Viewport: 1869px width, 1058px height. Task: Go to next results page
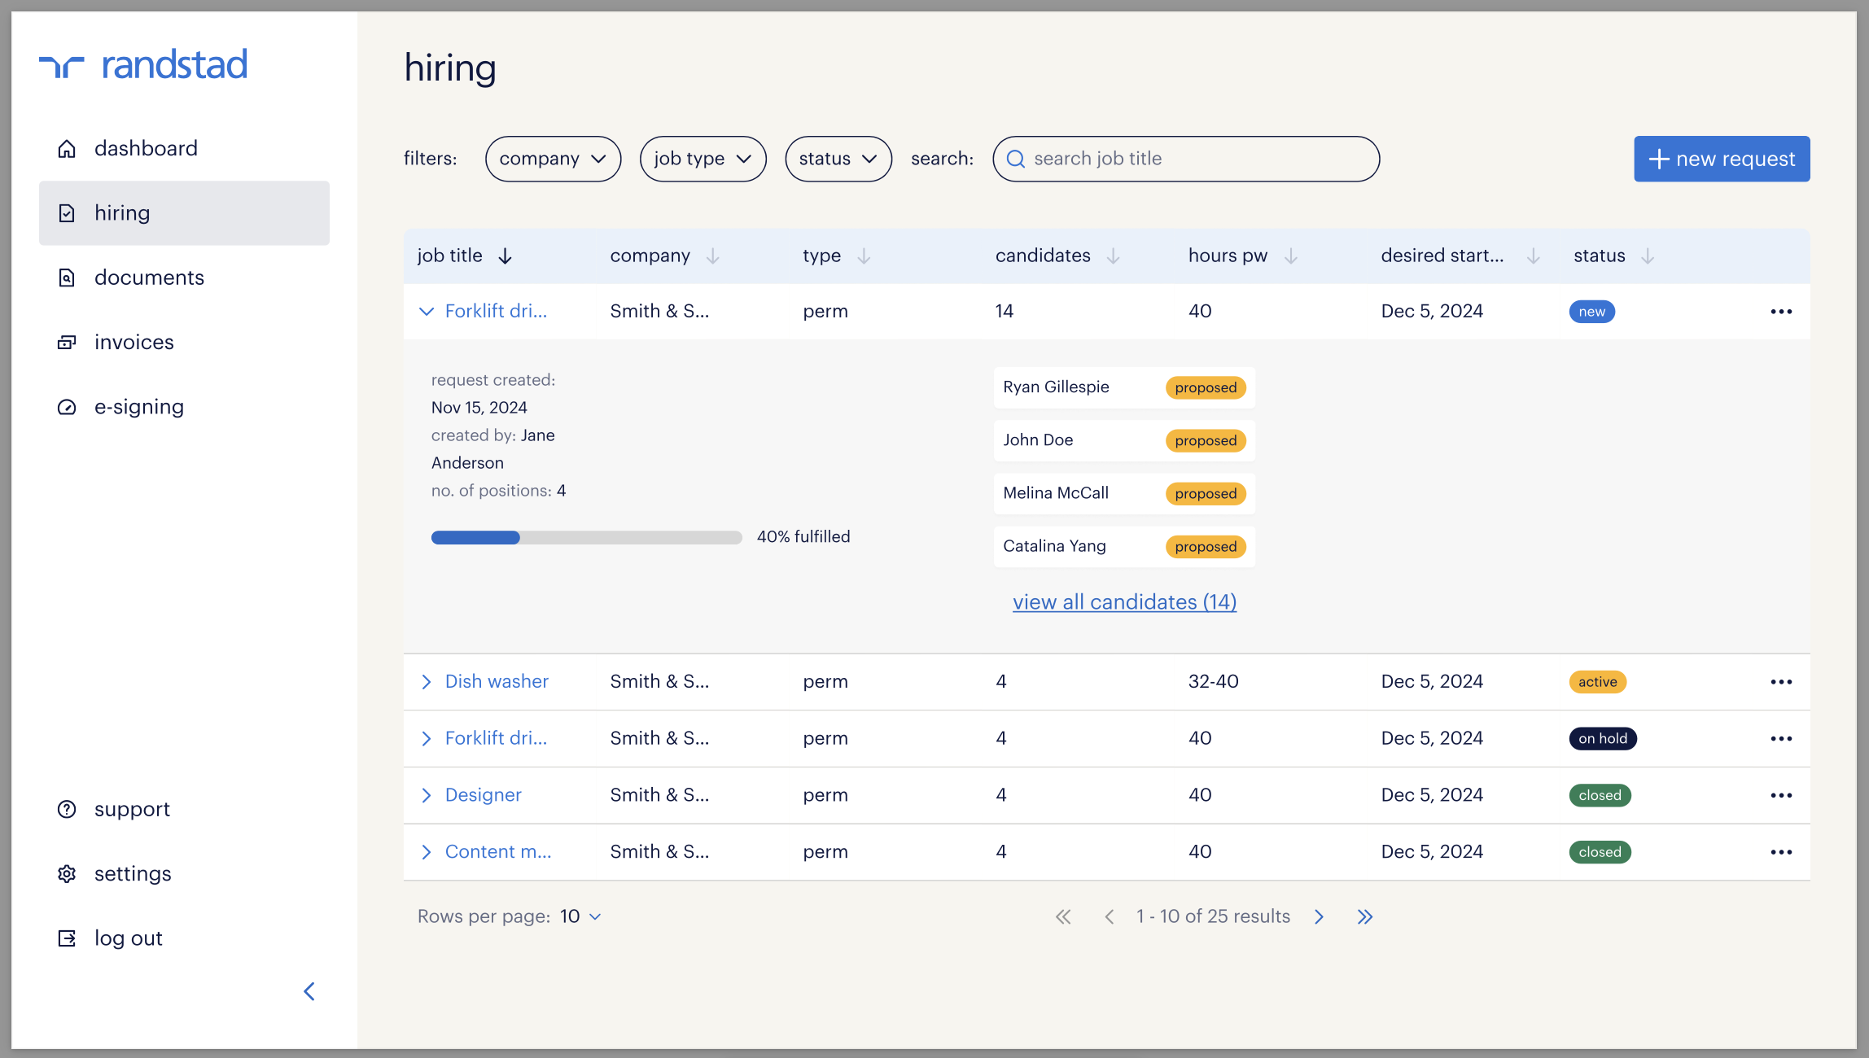click(1319, 917)
